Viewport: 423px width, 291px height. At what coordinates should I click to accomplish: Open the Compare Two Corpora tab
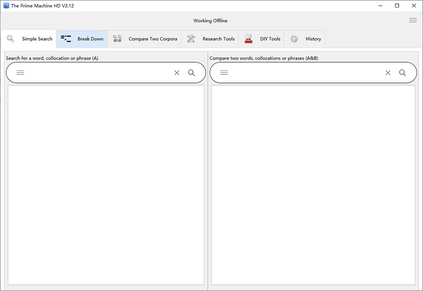click(144, 39)
